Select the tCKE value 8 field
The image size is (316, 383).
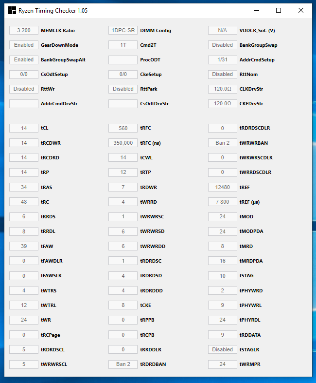(123, 306)
